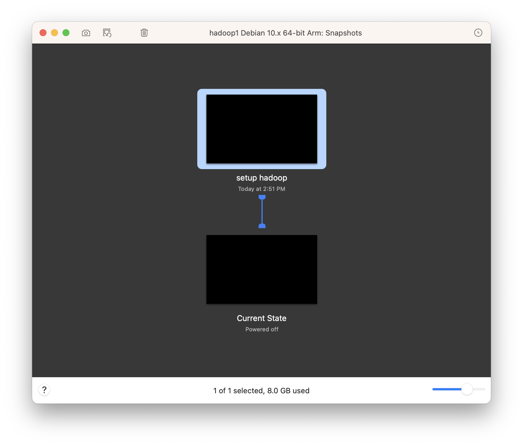Click the 'Current State' label
523x446 pixels.
[x=261, y=318]
